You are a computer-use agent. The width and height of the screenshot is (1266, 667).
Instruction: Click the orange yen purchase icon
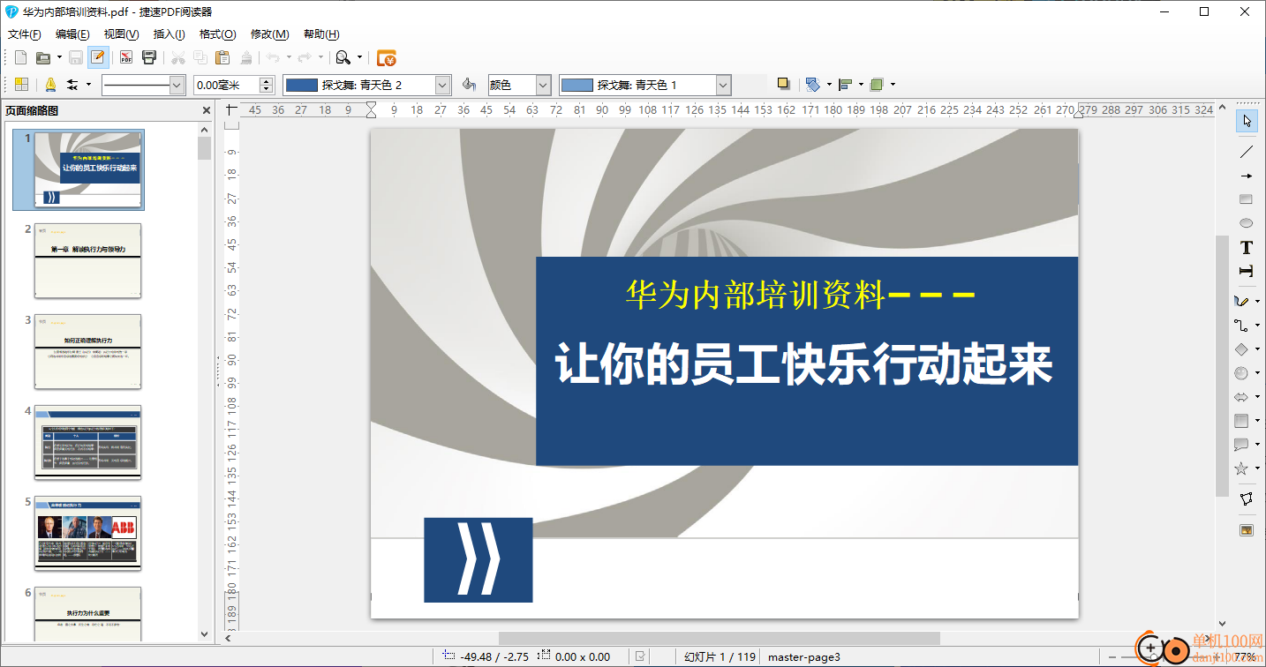(x=387, y=58)
